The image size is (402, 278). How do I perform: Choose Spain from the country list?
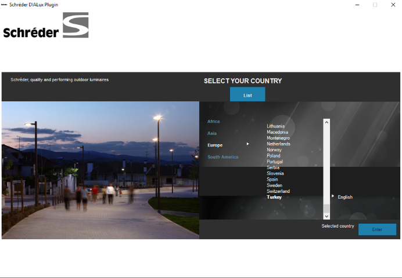272,180
